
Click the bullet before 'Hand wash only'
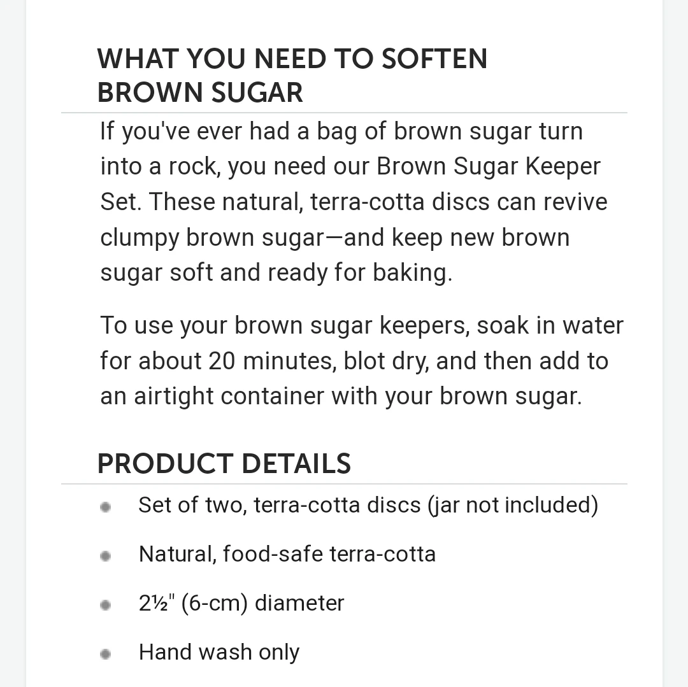point(105,655)
